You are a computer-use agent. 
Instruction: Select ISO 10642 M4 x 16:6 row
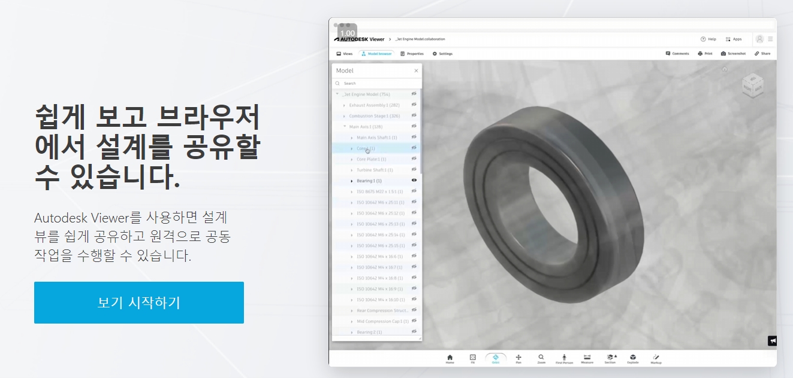pyautogui.click(x=376, y=257)
